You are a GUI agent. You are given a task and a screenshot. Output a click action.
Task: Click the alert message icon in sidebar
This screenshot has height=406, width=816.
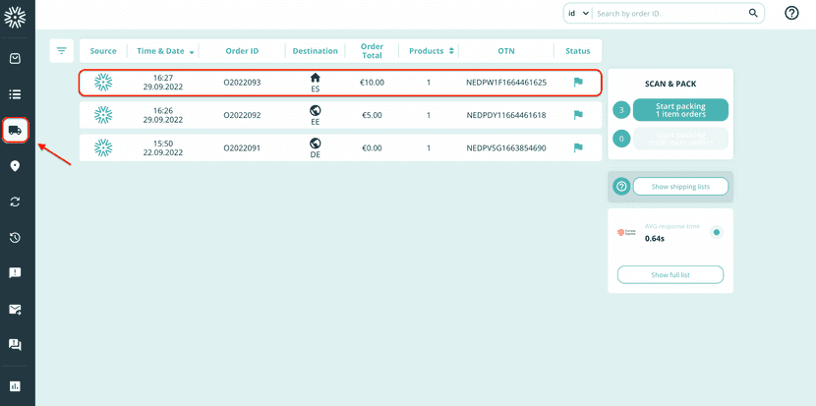(16, 273)
